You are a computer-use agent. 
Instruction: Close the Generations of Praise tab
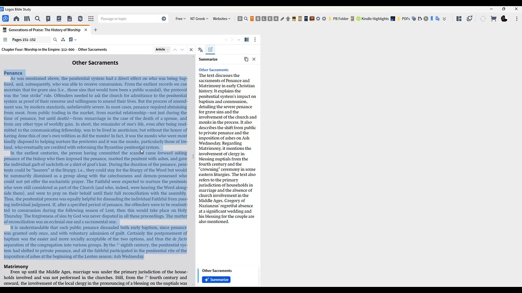[86, 30]
